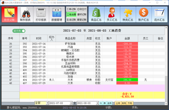169x110 pixels.
Task: Open 账户汇总 dollar coin icon
Action: tap(144, 14)
